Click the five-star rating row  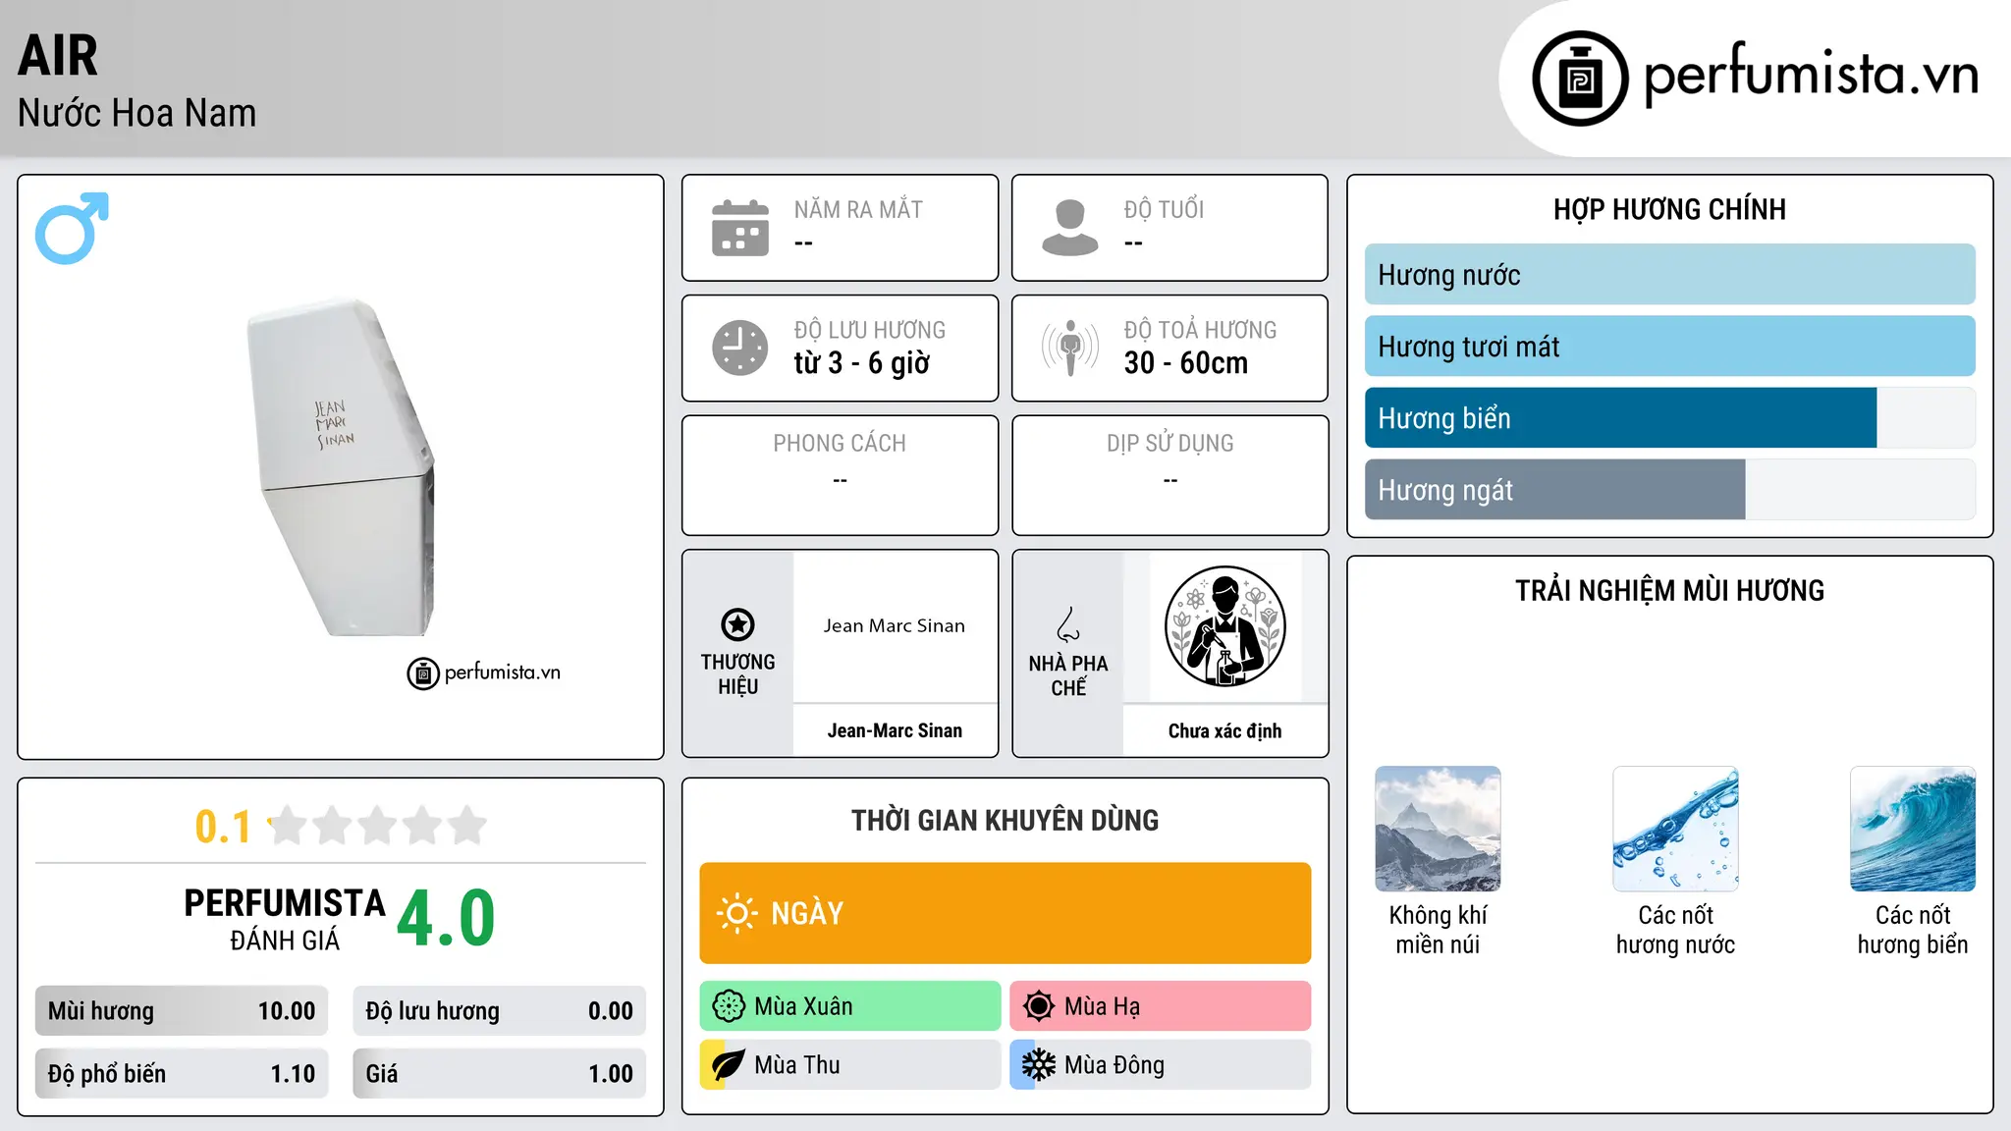377,826
